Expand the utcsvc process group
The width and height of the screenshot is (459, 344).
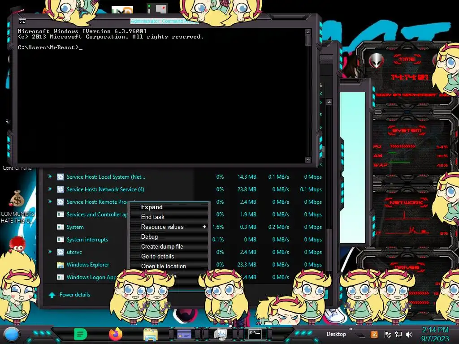click(x=50, y=252)
